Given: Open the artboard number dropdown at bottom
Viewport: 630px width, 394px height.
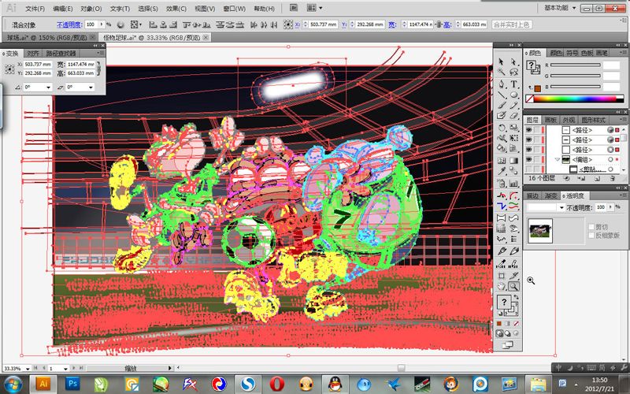Looking at the screenshot, I should (65, 368).
